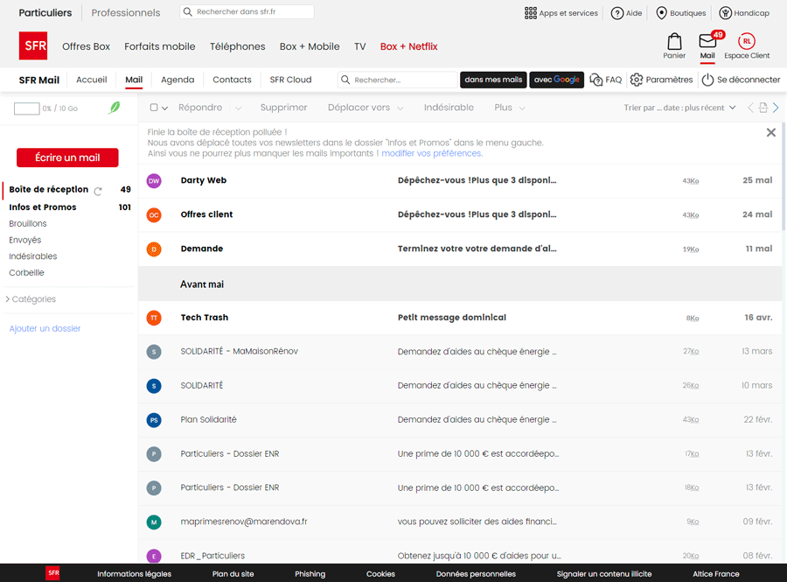The width and height of the screenshot is (787, 582).
Task: Expand the Répondre options arrow
Action: pyautogui.click(x=239, y=108)
